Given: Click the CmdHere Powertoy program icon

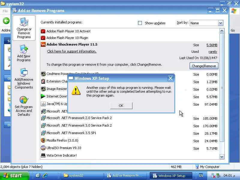Looking at the screenshot, I should [43, 74].
